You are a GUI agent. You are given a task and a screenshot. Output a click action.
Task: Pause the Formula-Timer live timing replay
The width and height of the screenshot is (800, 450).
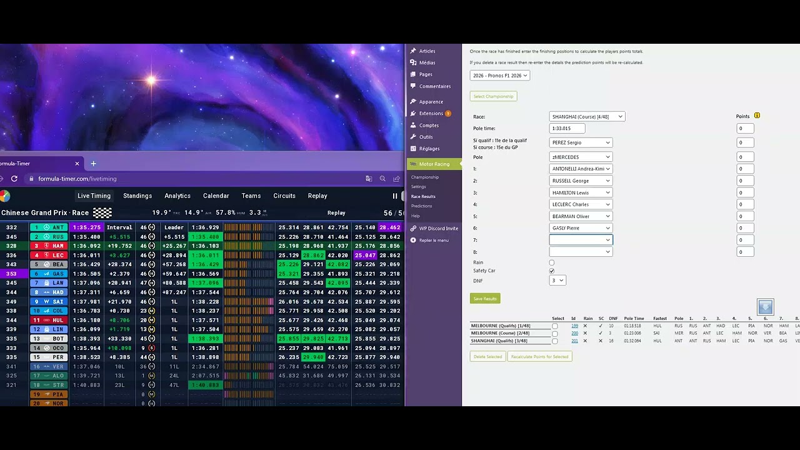(395, 196)
